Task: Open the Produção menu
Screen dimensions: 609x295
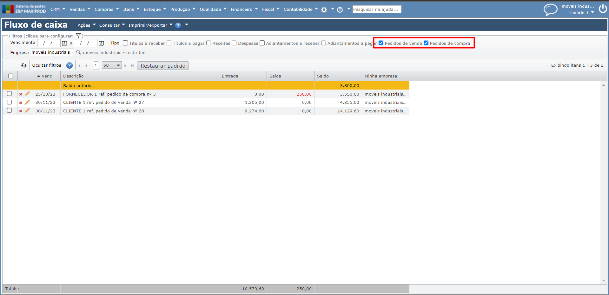Action: pyautogui.click(x=183, y=9)
